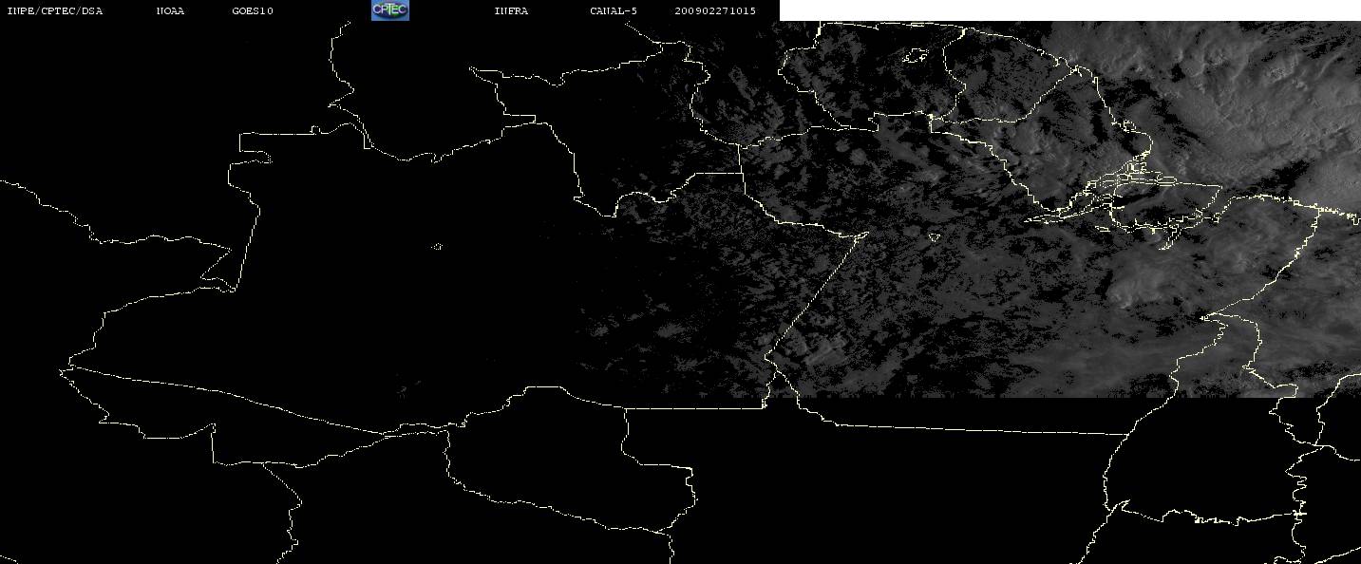Screen dimensions: 1361x564
Task: Click the tiny closed outline in dark center-left
Action: [x=437, y=247]
